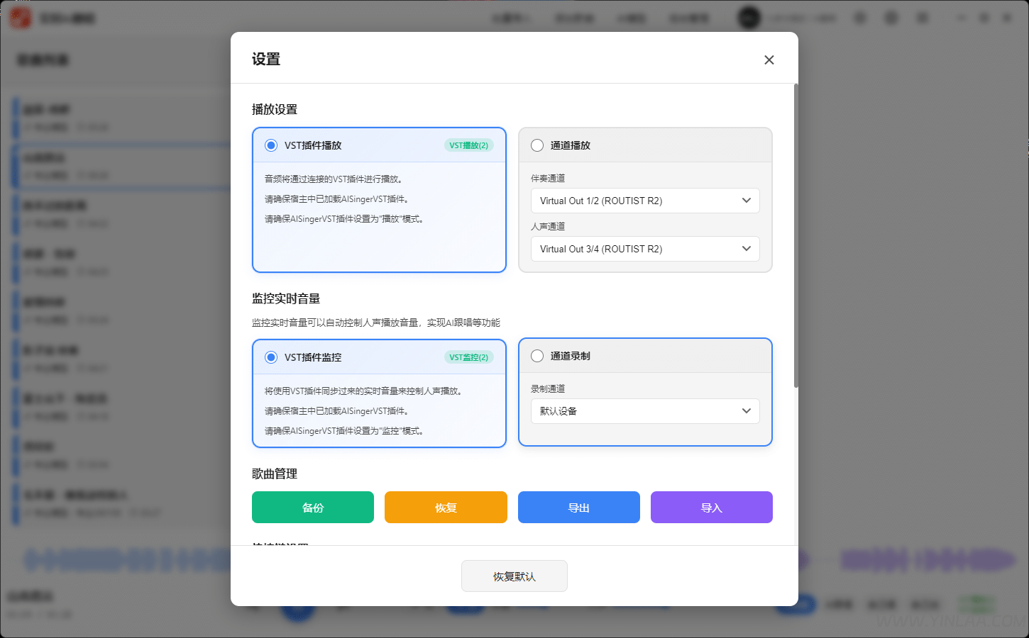
Task: Click the user avatar in the top bar
Action: [x=749, y=17]
